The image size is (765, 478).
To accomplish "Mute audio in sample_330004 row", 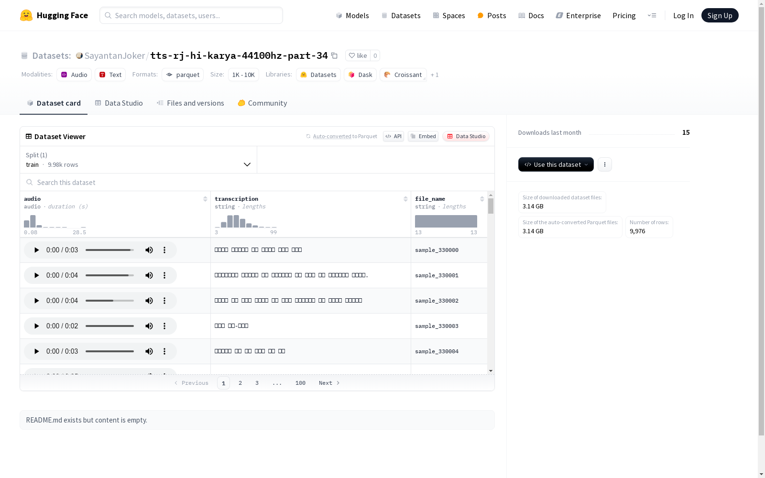I will click(149, 351).
